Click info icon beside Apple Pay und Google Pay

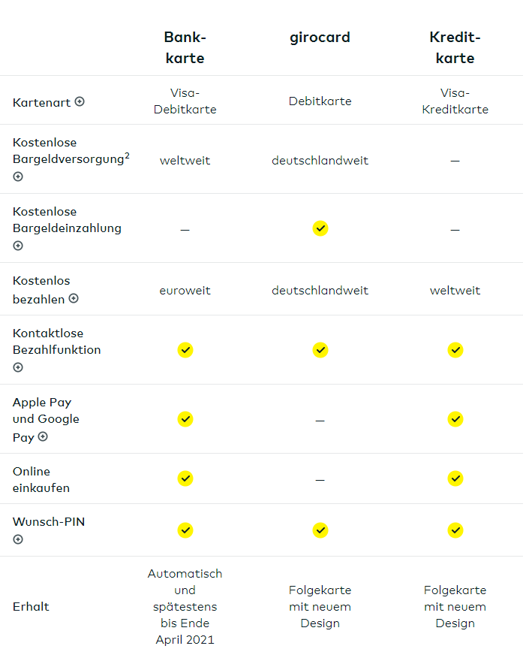43,436
